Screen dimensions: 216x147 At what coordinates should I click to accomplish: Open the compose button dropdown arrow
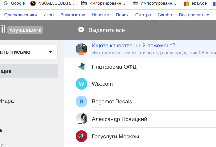click(51, 52)
